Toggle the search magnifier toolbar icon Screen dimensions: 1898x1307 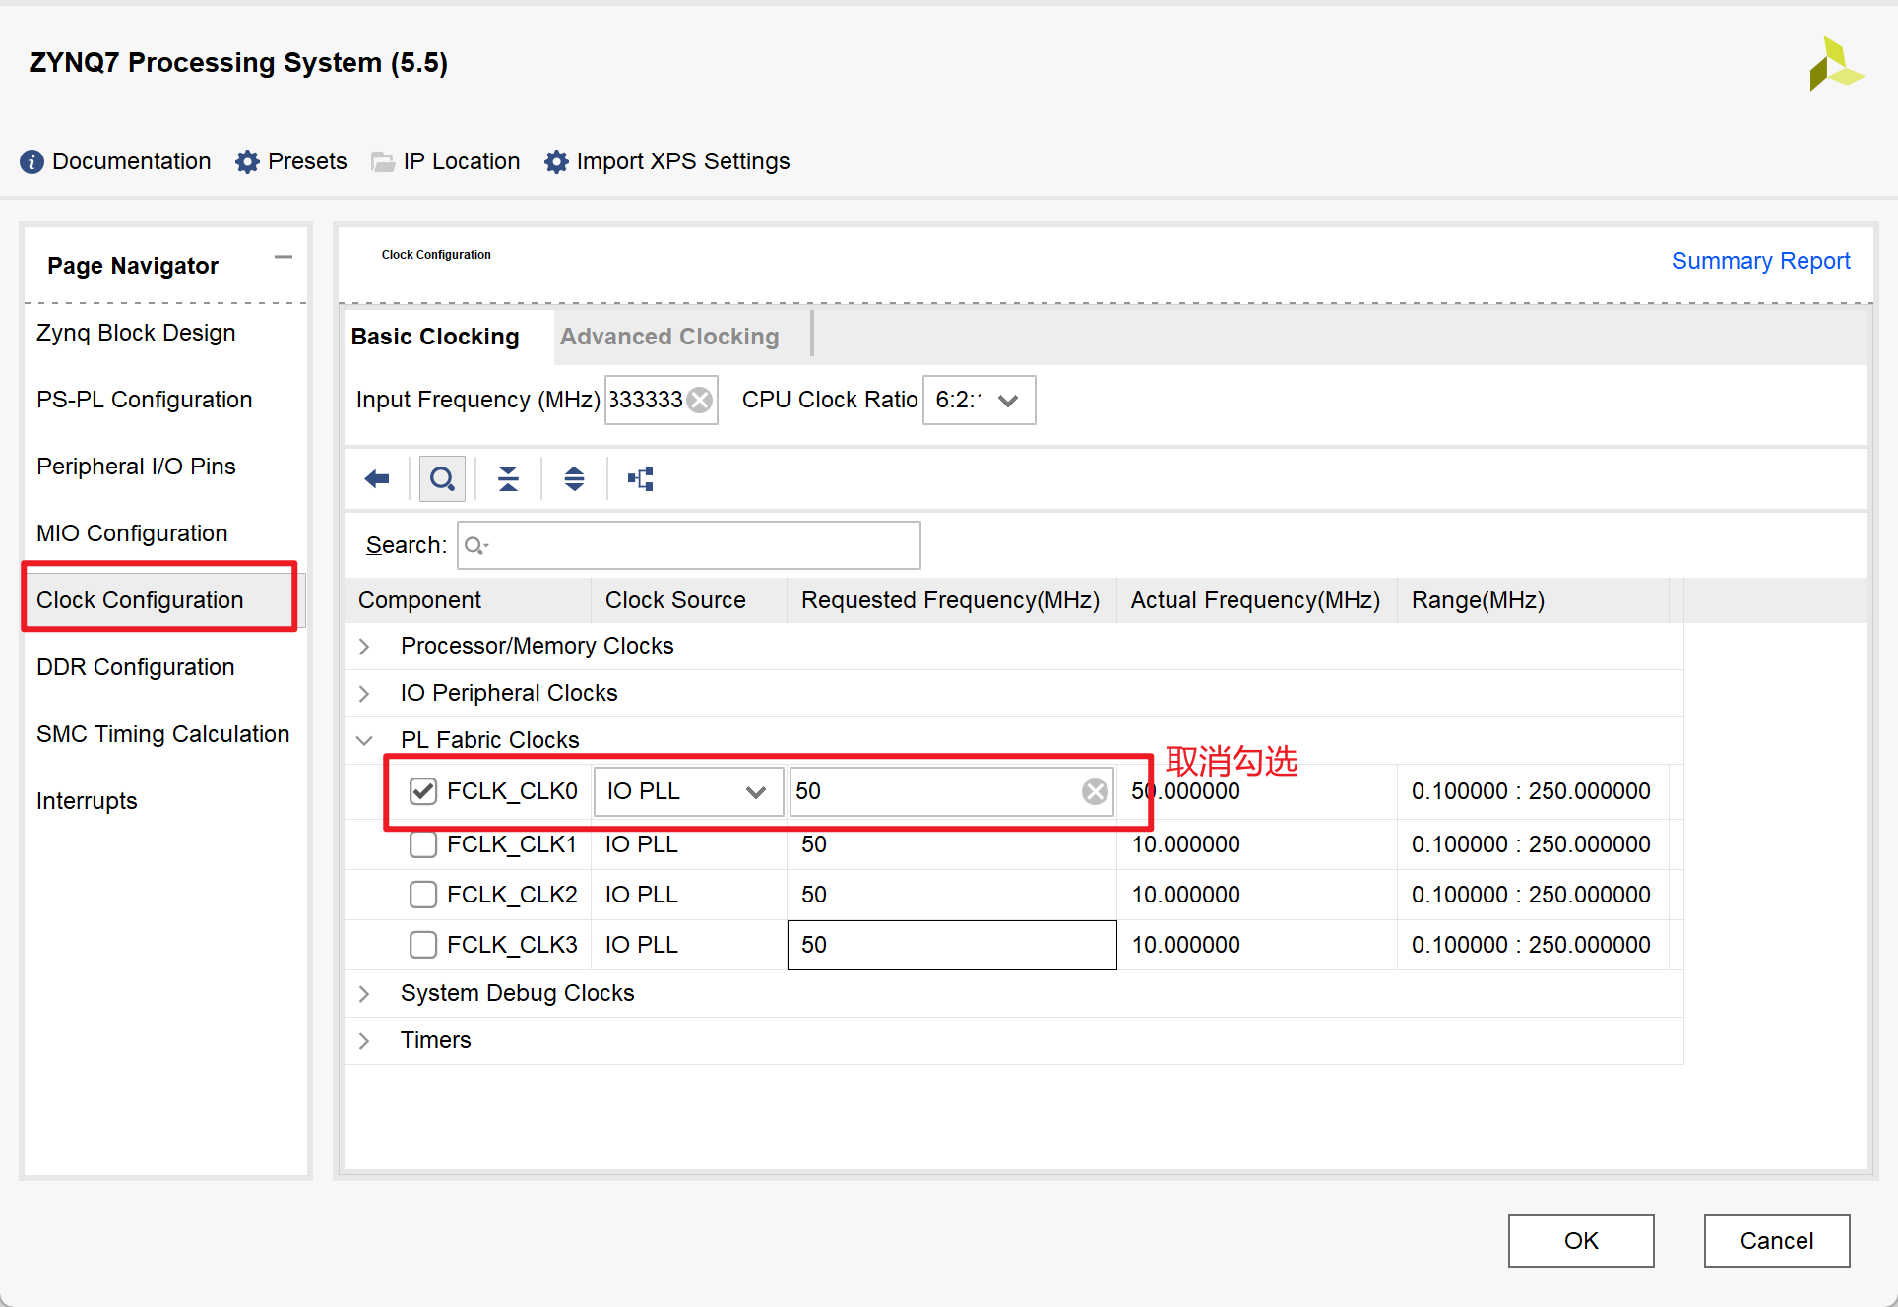pyautogui.click(x=442, y=479)
